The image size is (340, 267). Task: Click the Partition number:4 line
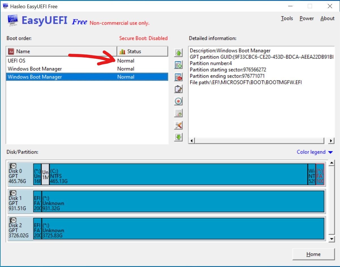(211, 63)
